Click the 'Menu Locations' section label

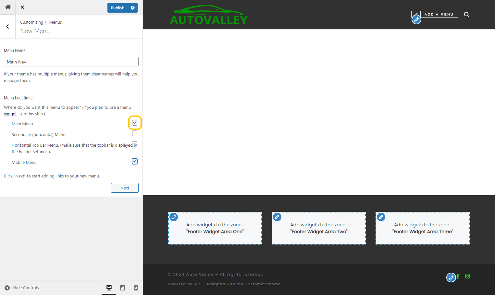click(18, 98)
